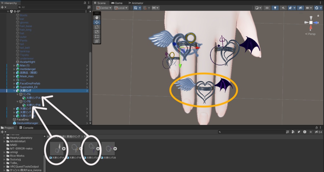Select the 天悪リング2B prefab thumbnail
The width and height of the screenshot is (324, 172).
pyautogui.click(x=108, y=149)
